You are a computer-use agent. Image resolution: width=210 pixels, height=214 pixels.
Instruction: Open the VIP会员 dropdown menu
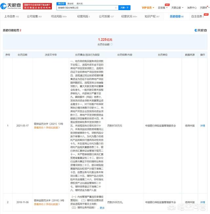tap(148, 8)
